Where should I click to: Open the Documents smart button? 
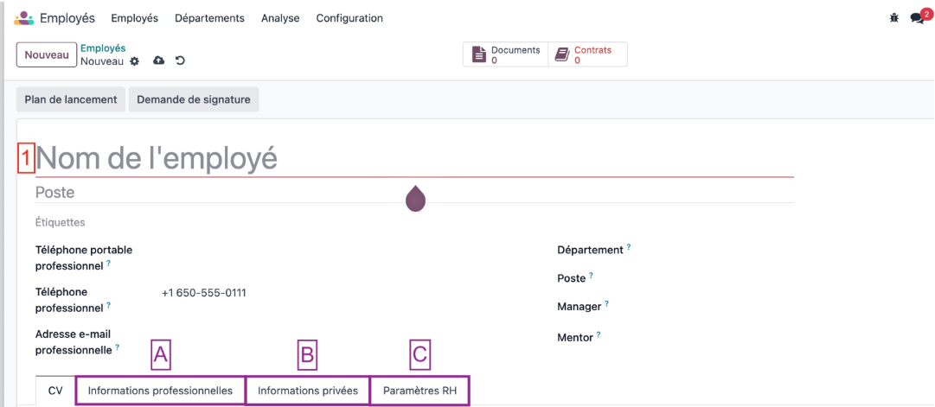(506, 54)
